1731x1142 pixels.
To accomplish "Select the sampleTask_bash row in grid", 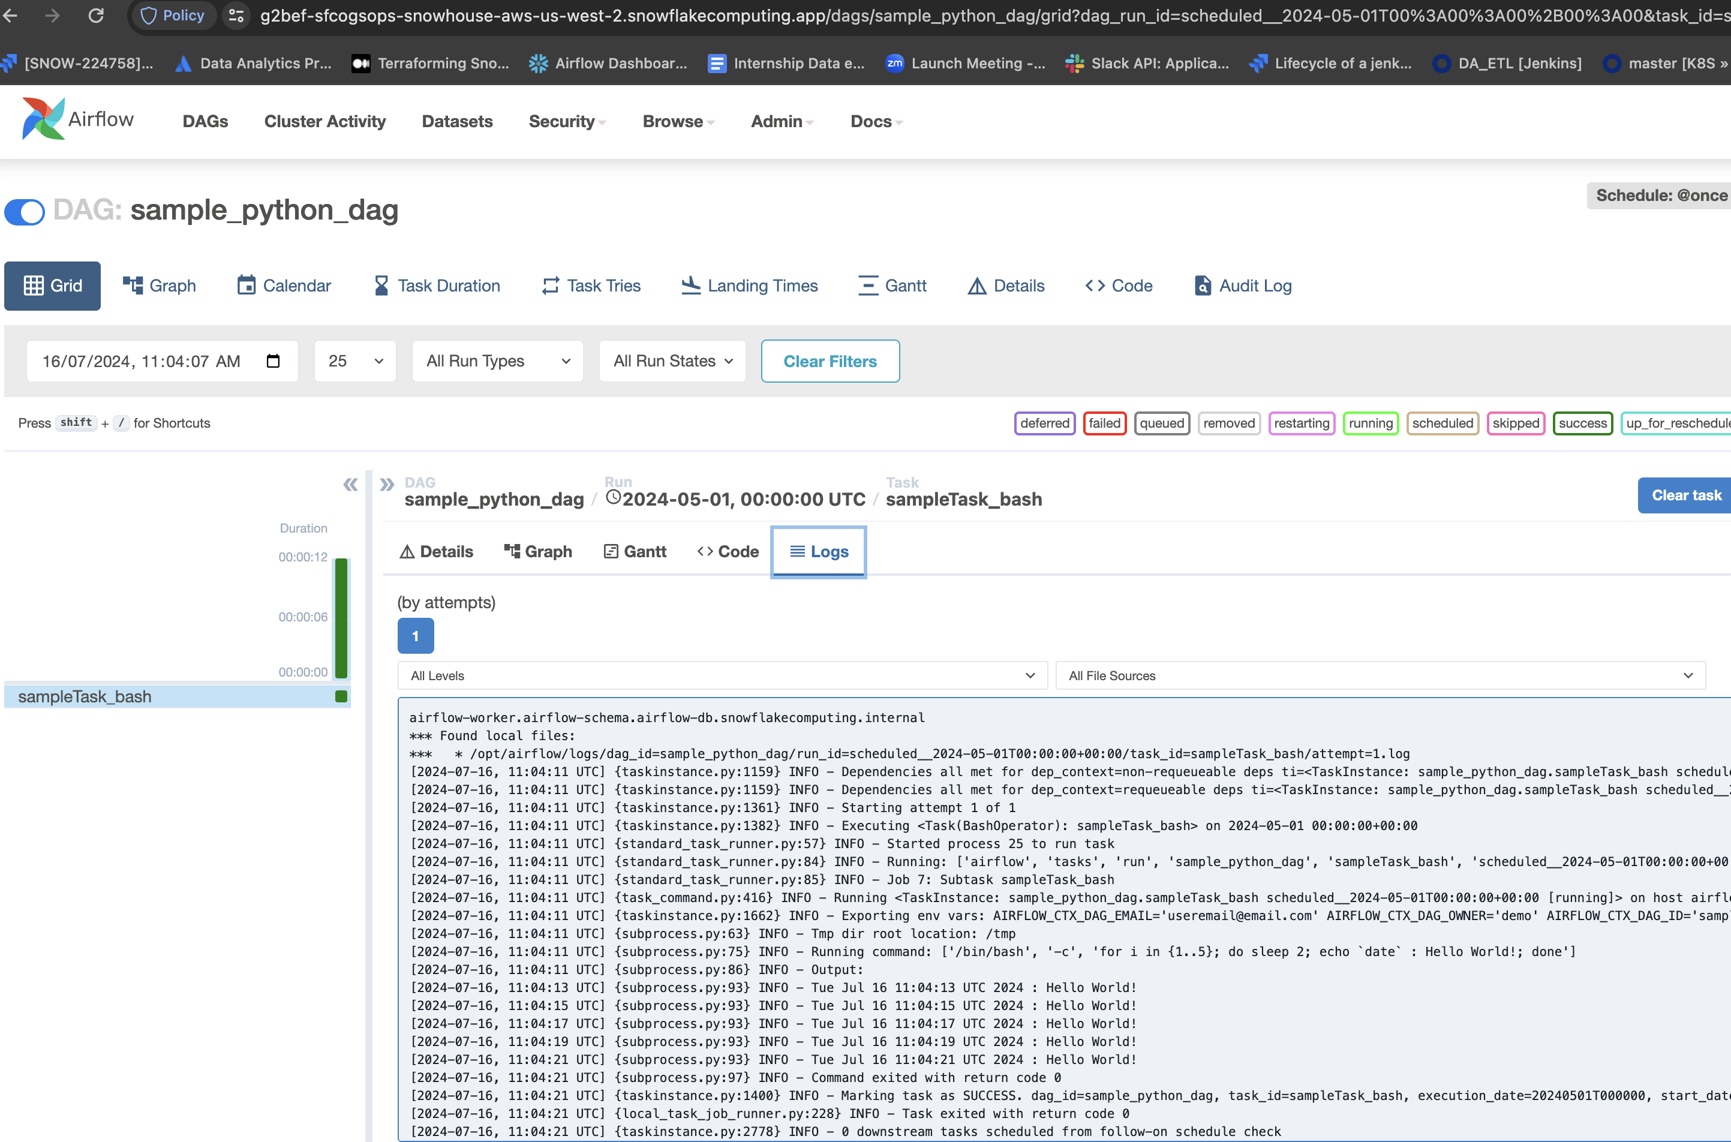I will [x=85, y=697].
